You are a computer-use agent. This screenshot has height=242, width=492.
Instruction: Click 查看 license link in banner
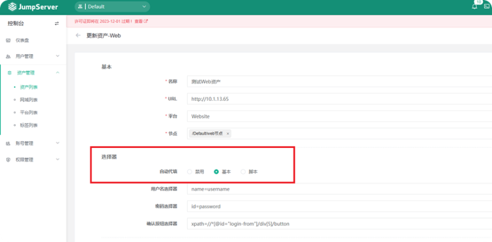[x=139, y=21]
